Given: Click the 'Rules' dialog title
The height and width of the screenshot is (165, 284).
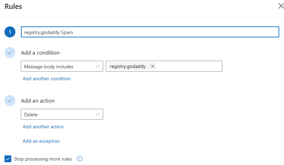Looking at the screenshot, I should click(x=13, y=7).
